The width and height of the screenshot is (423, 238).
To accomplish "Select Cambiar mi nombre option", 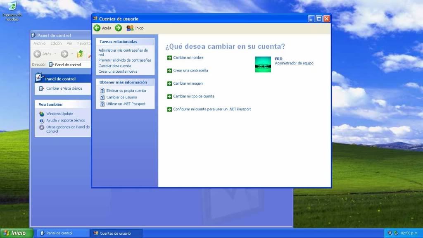I will click(x=188, y=58).
